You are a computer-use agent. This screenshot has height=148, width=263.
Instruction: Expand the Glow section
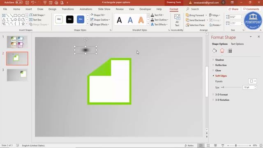point(218,70)
